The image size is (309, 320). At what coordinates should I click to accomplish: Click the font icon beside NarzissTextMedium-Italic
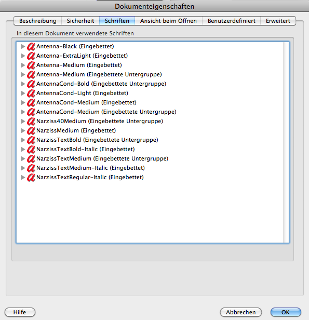pos(31,168)
